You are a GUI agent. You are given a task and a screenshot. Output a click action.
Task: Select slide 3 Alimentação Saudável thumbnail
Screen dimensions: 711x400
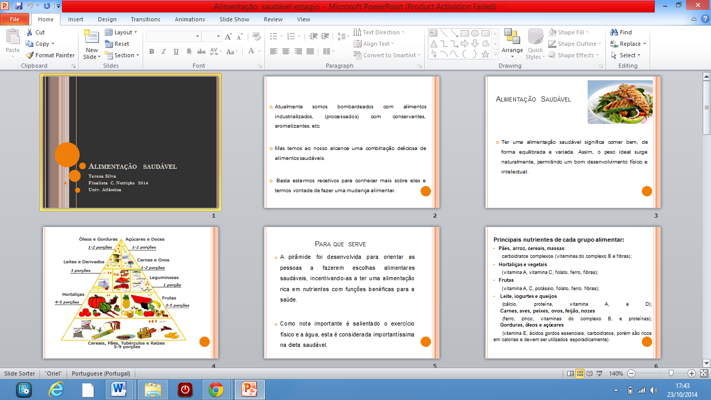[573, 142]
